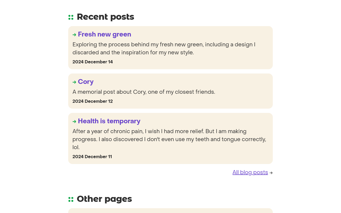Open the Cory memorial post
Viewport: 341px width, 213px height.
pyautogui.click(x=86, y=82)
